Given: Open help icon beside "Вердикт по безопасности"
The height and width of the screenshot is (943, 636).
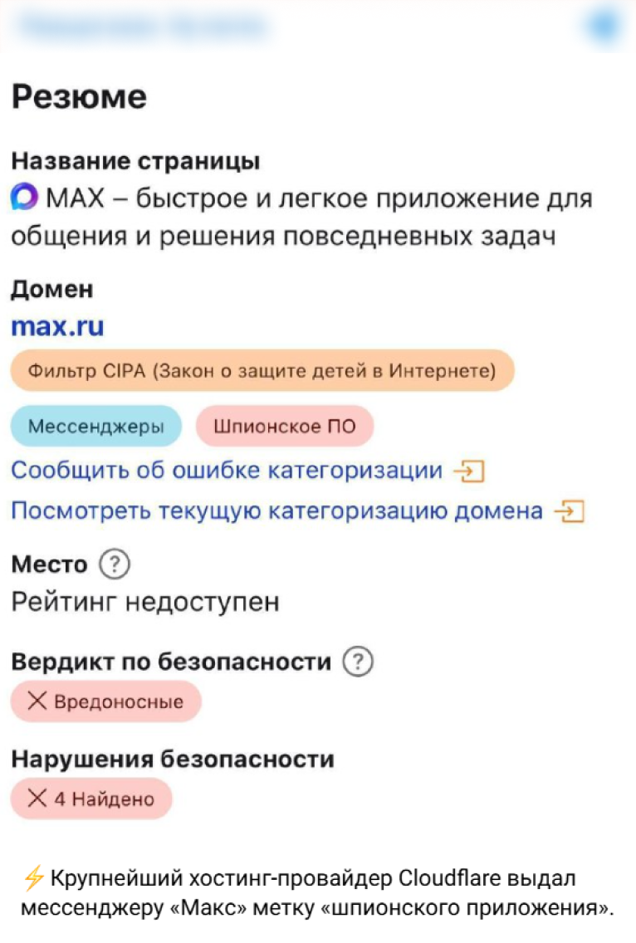Looking at the screenshot, I should pos(358,662).
